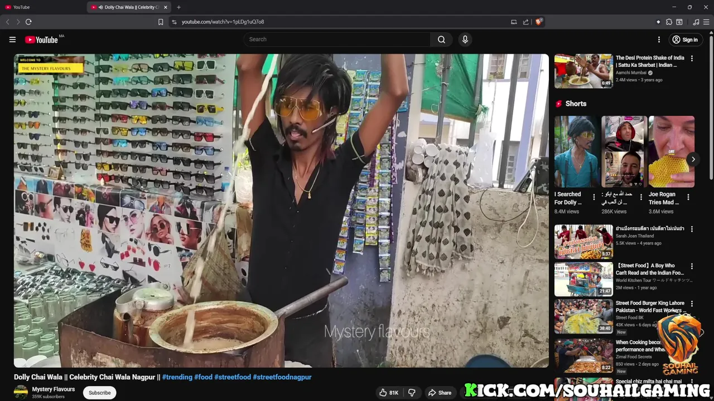The image size is (714, 401).
Task: Go back with the browser back arrow
Action: (x=8, y=22)
